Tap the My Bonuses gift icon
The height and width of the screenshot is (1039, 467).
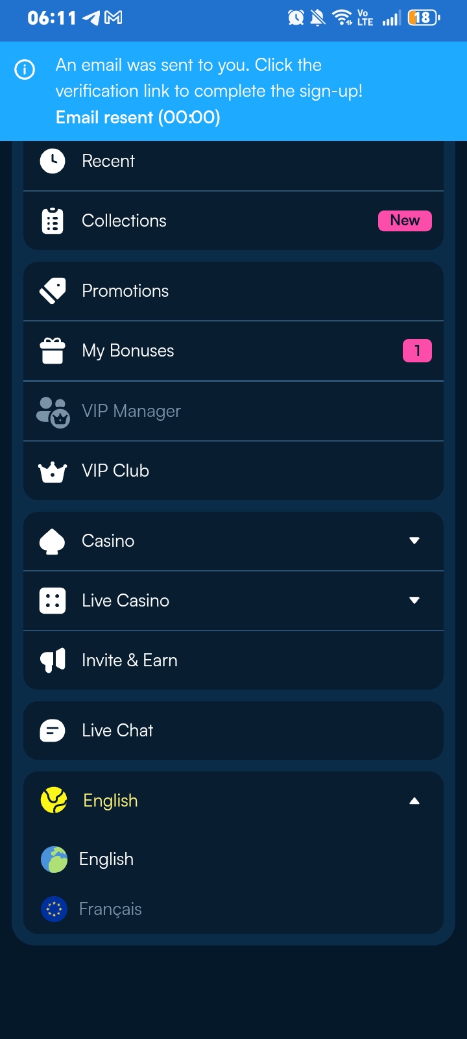(x=53, y=351)
